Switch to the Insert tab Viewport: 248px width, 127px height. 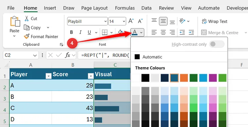click(50, 8)
